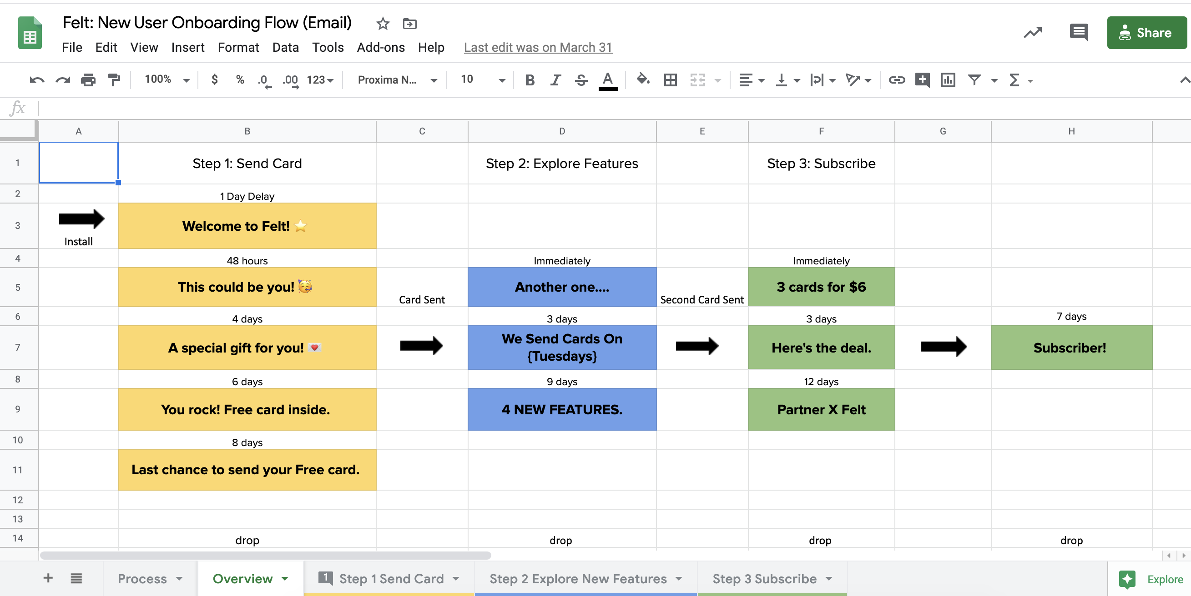The image size is (1191, 596).
Task: Insert a chart
Action: (x=947, y=79)
